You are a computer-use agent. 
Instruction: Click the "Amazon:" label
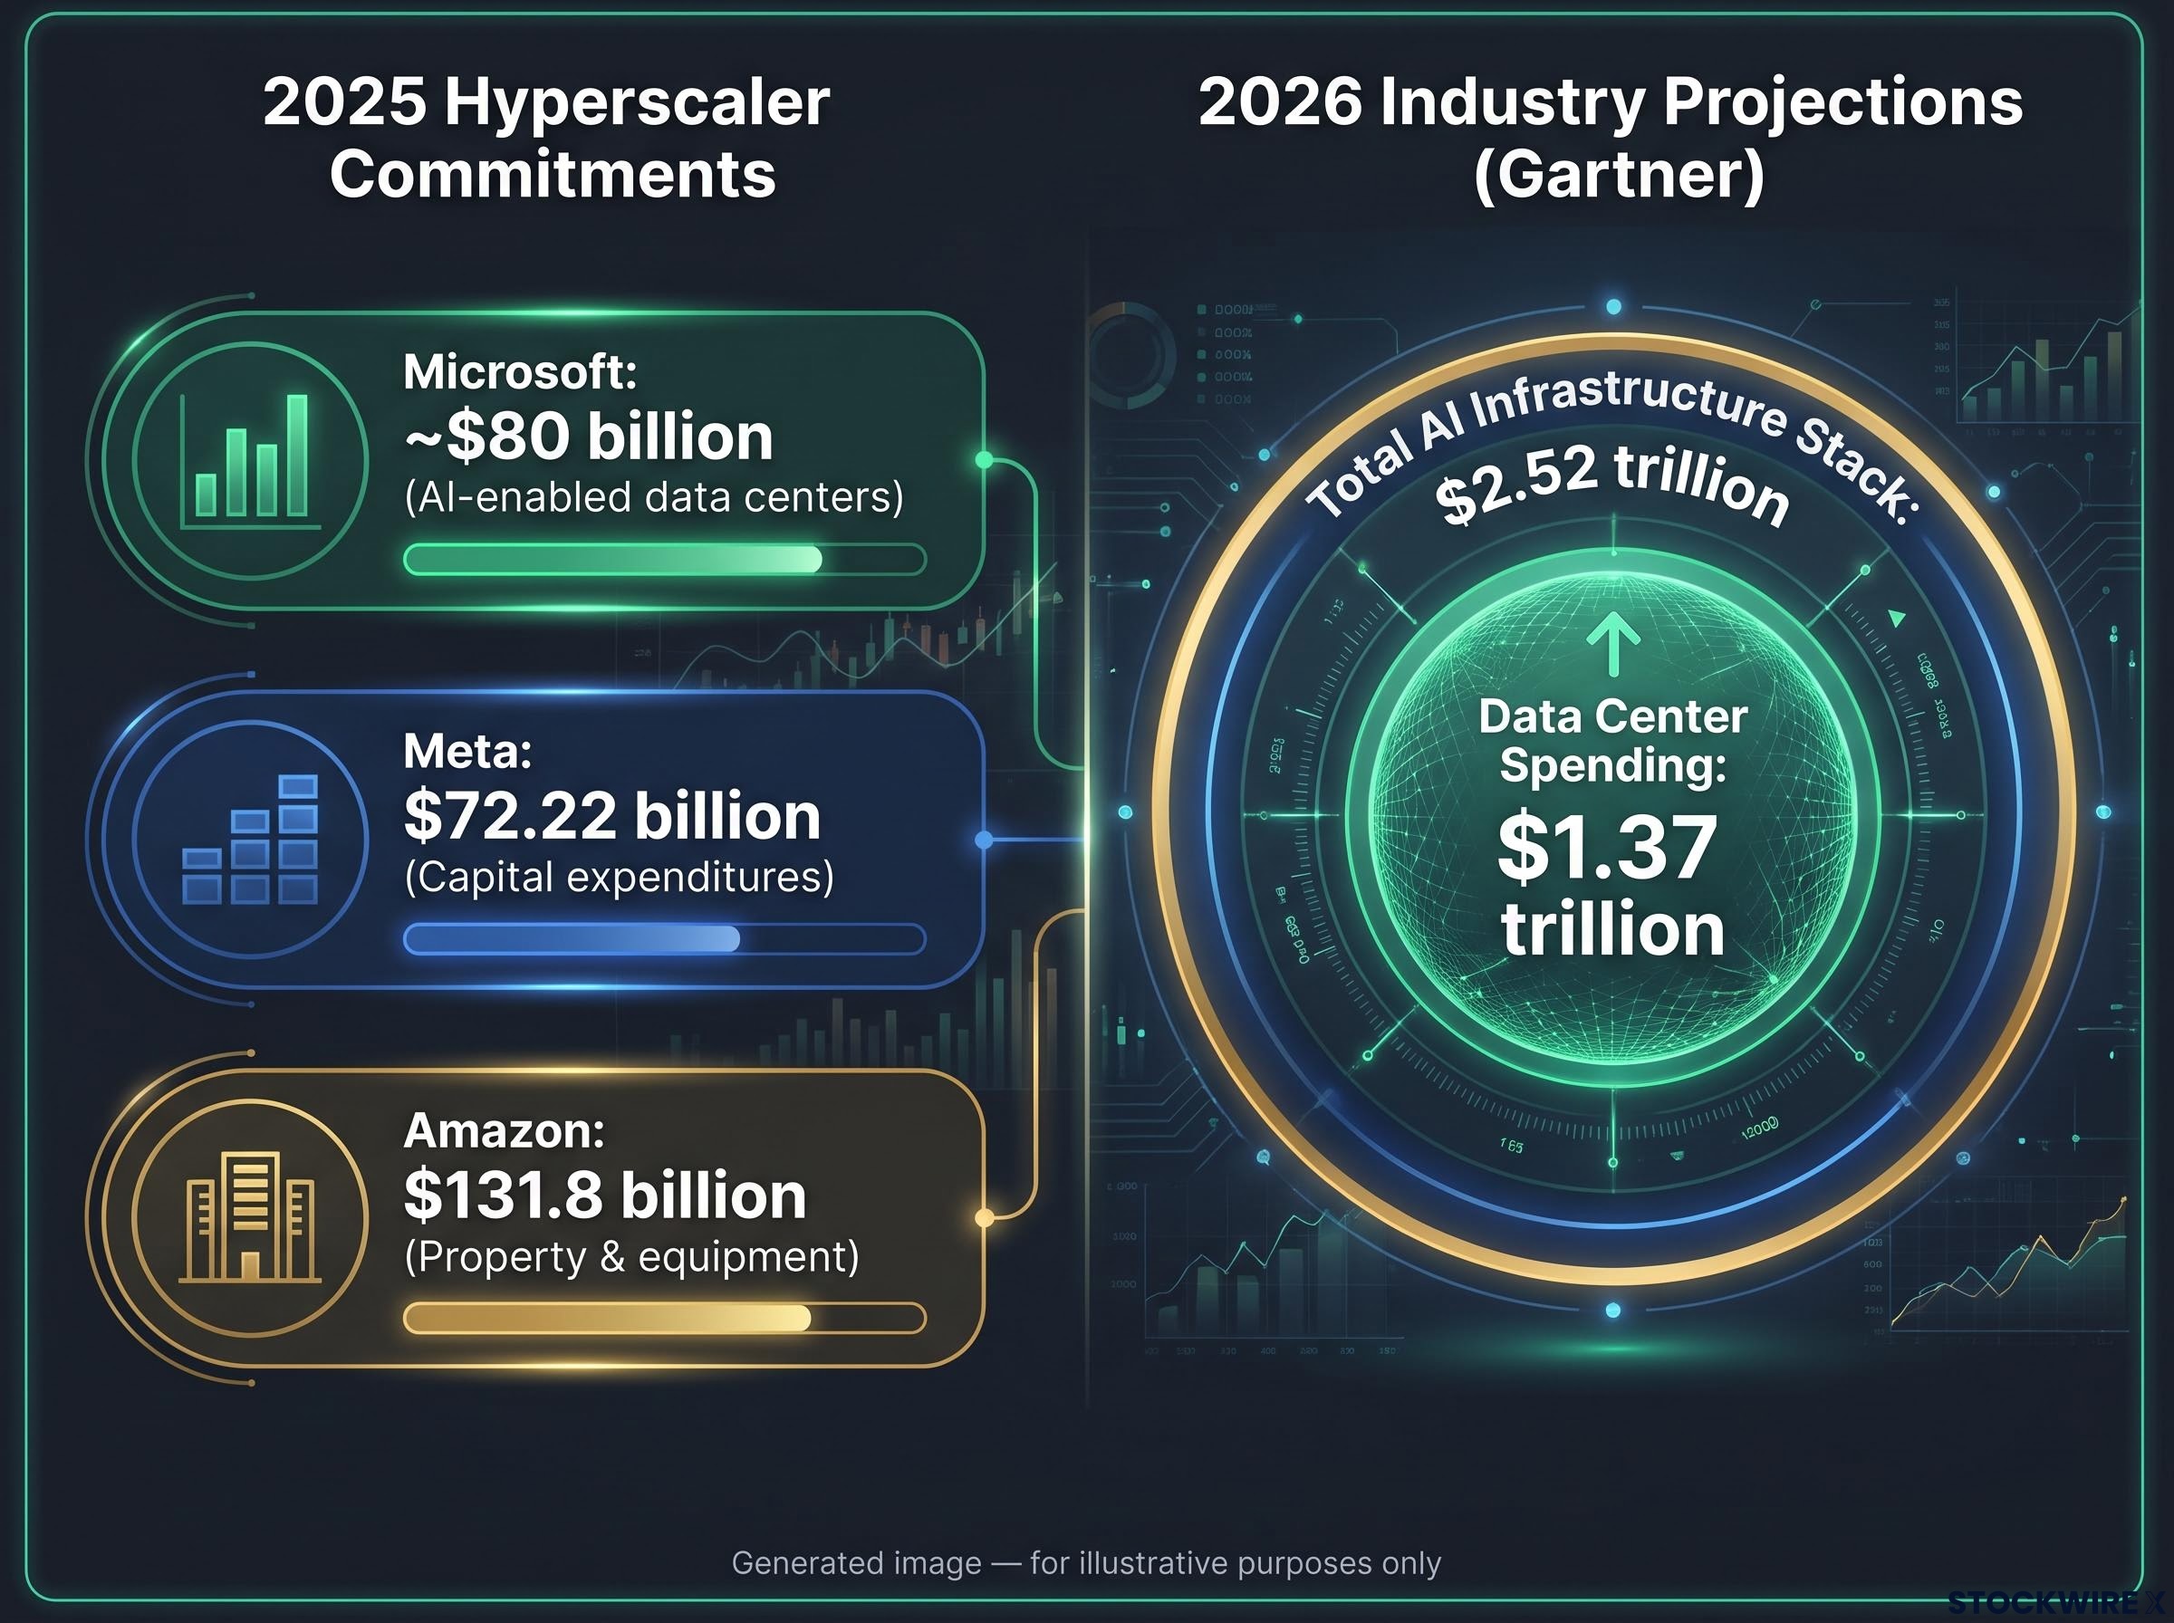[505, 1131]
